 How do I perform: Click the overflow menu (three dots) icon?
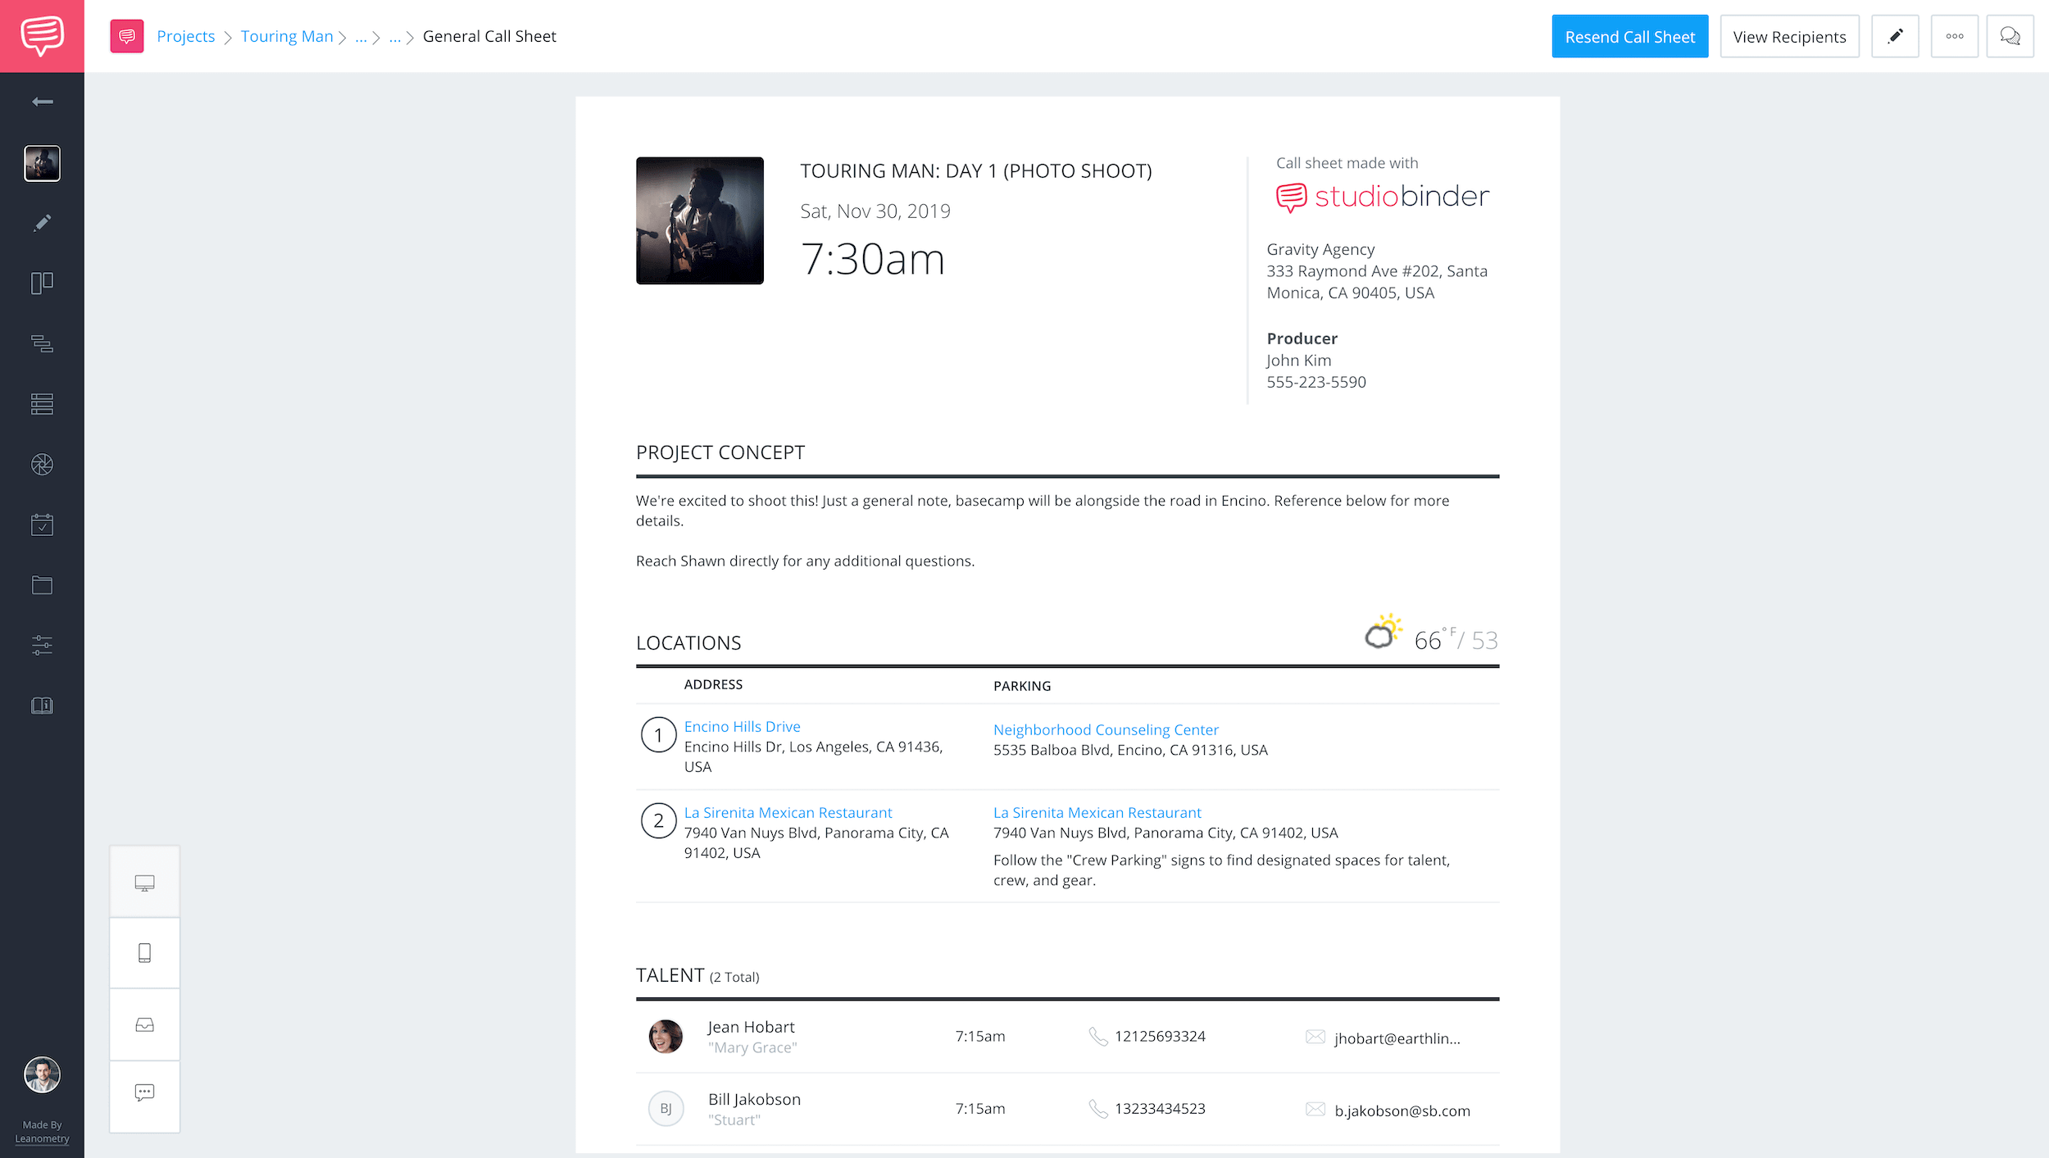1955,35
